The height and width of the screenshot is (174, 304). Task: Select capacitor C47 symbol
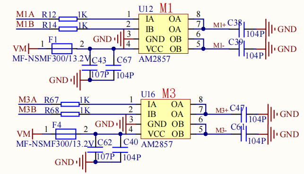[x=243, y=115]
